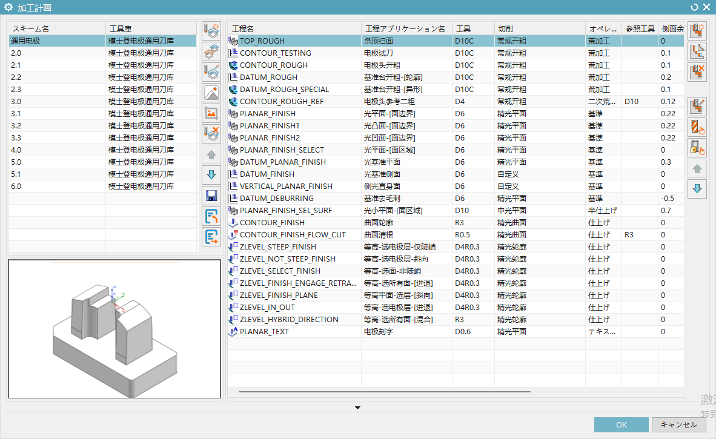
Task: Select the CONTOUR_ROUGH operation row
Action: (x=456, y=65)
